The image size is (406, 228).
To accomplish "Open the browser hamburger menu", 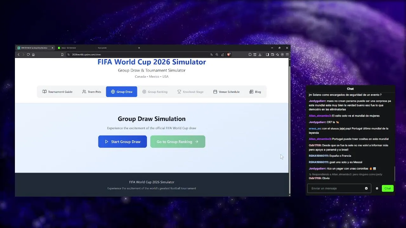I will tap(287, 54).
